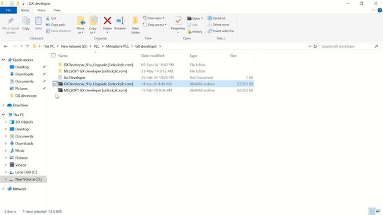Switch to the Home ribbon tab
The image size is (383, 215).
pos(25,10)
